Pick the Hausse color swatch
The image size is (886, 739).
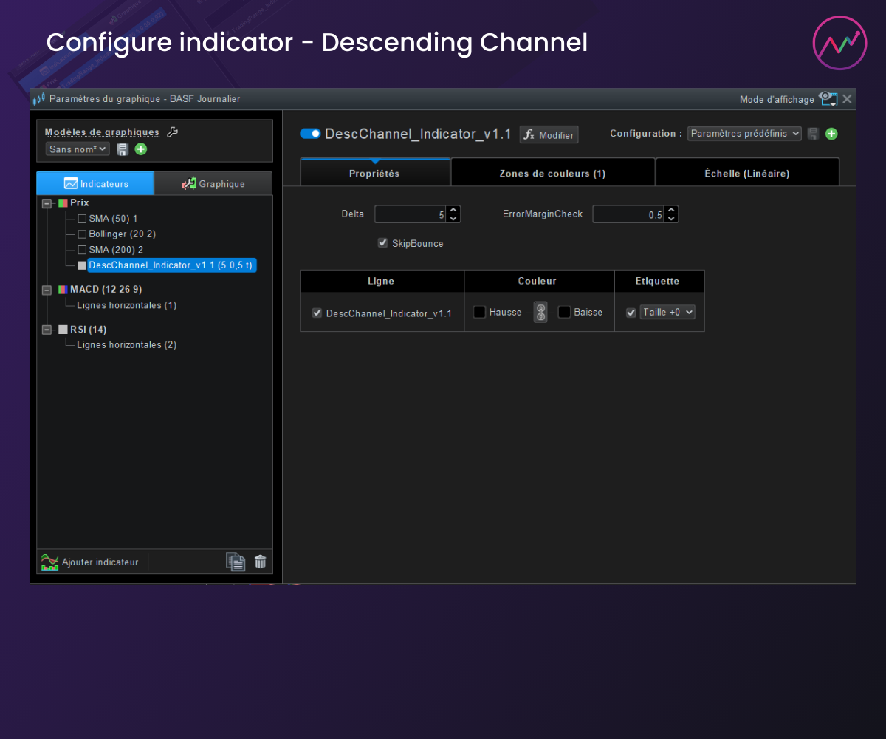click(479, 313)
